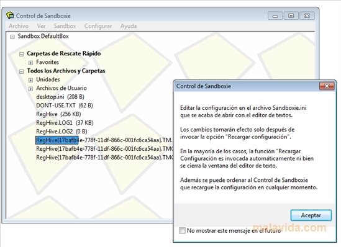The height and width of the screenshot is (247, 341).
Task: Select the desktop.ini (208 B) file
Action: click(60, 97)
